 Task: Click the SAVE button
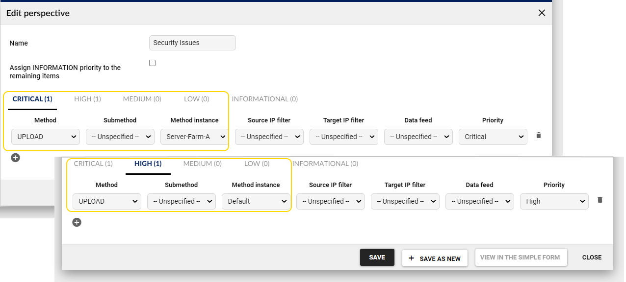coord(377,258)
